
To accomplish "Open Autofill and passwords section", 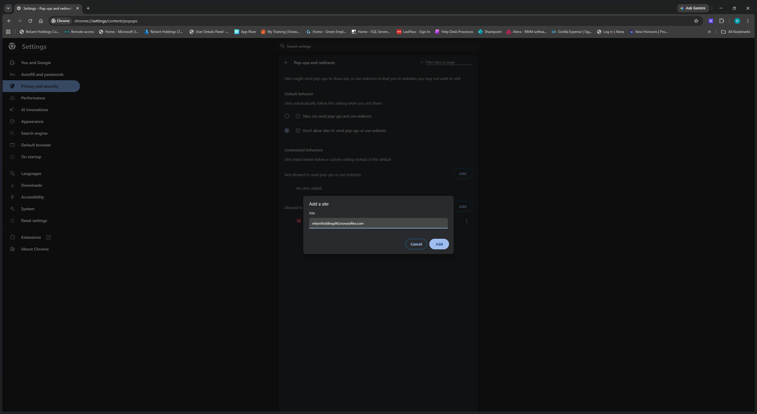I will [41, 74].
